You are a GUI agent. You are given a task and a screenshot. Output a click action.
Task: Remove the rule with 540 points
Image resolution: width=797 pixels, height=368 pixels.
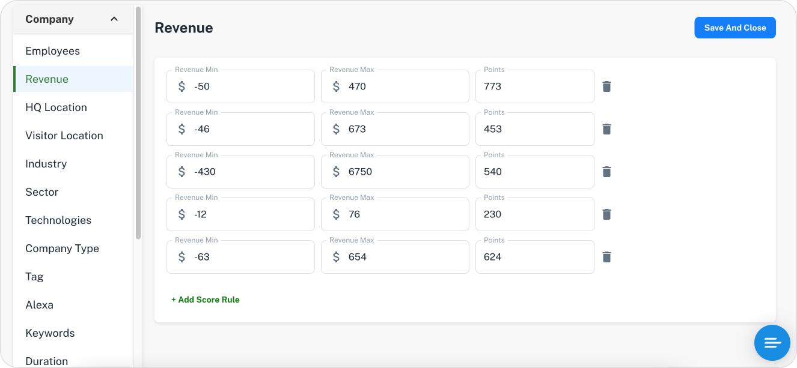(x=606, y=172)
